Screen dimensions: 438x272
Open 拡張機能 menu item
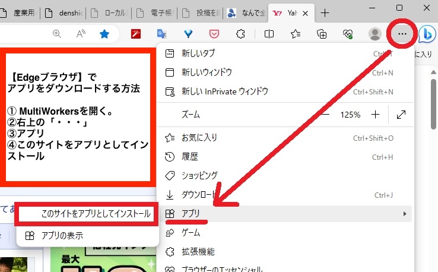coord(285,252)
